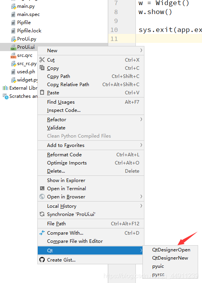
Task: Expand the Add to Favorites arrow
Action: click(141, 145)
